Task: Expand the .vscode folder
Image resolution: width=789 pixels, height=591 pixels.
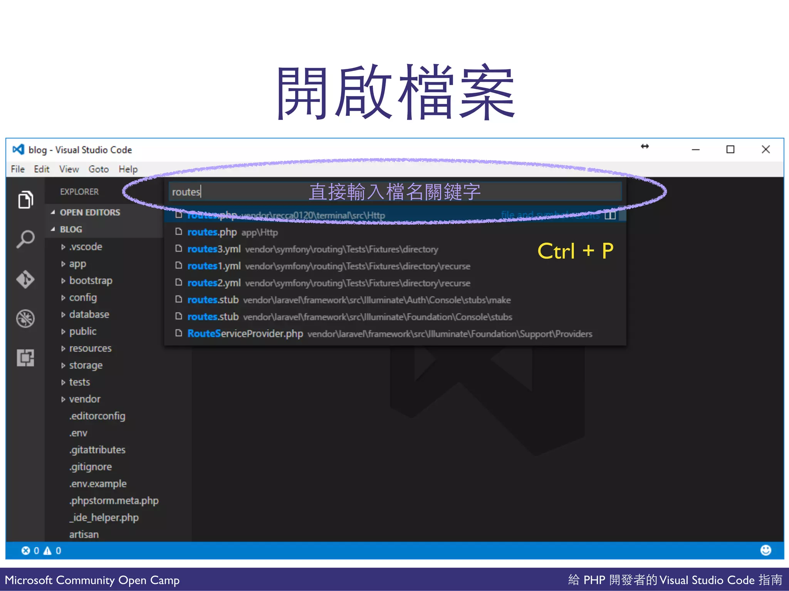Action: [x=104, y=247]
